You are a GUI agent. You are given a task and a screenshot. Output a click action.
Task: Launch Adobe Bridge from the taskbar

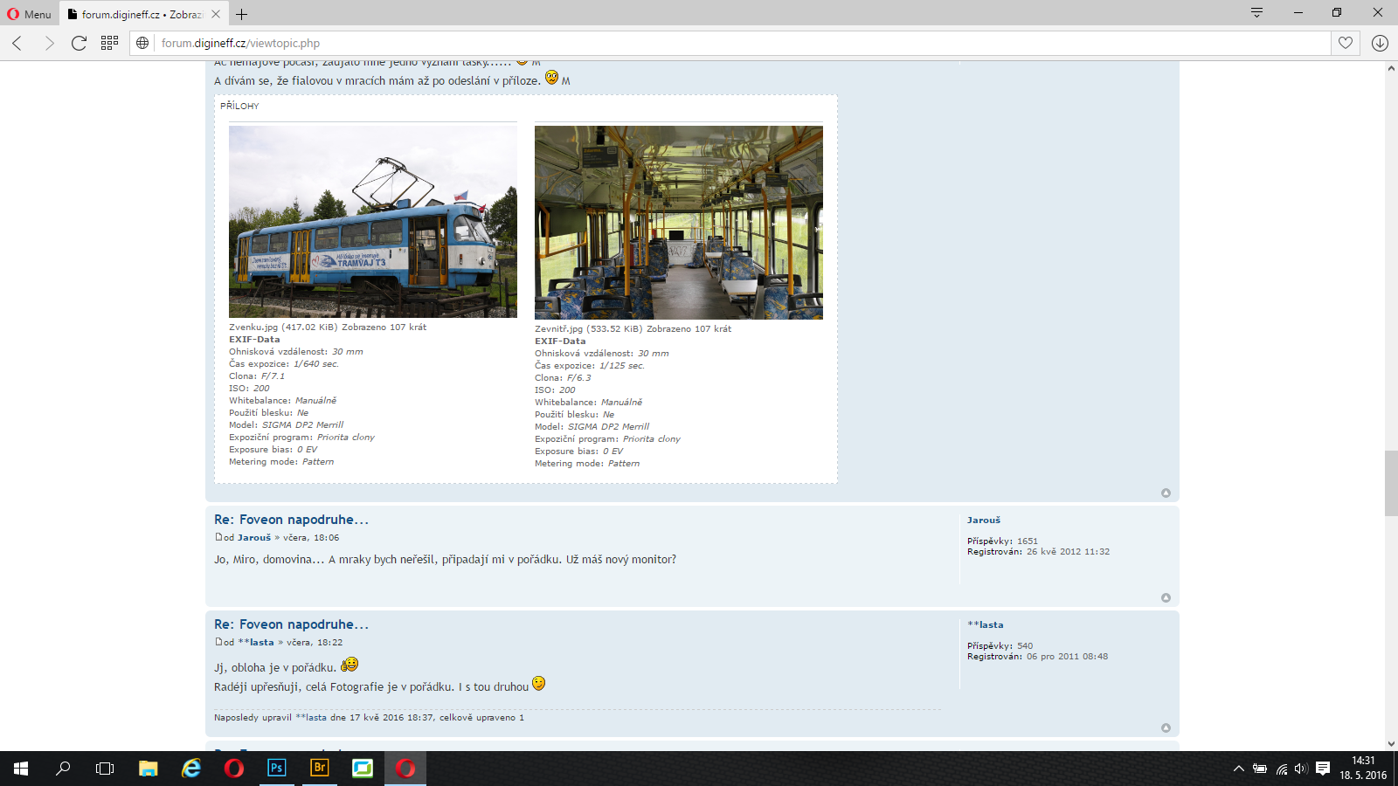(319, 768)
